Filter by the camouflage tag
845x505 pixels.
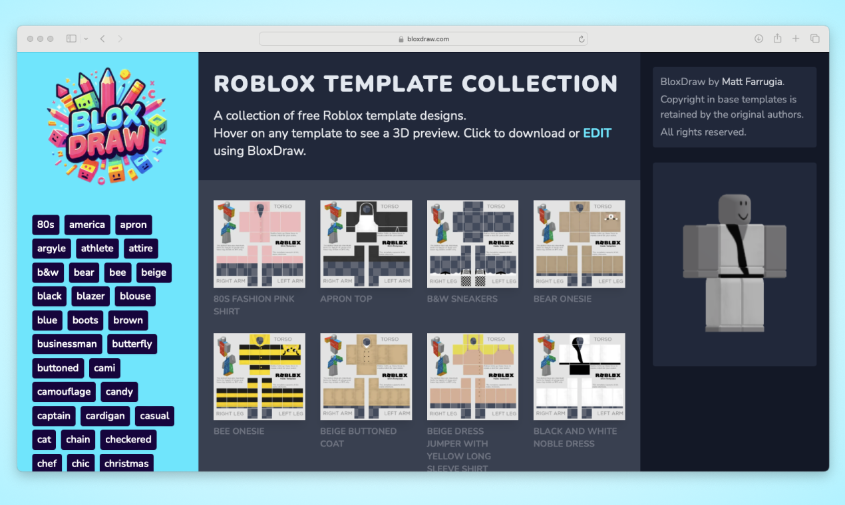coord(64,392)
